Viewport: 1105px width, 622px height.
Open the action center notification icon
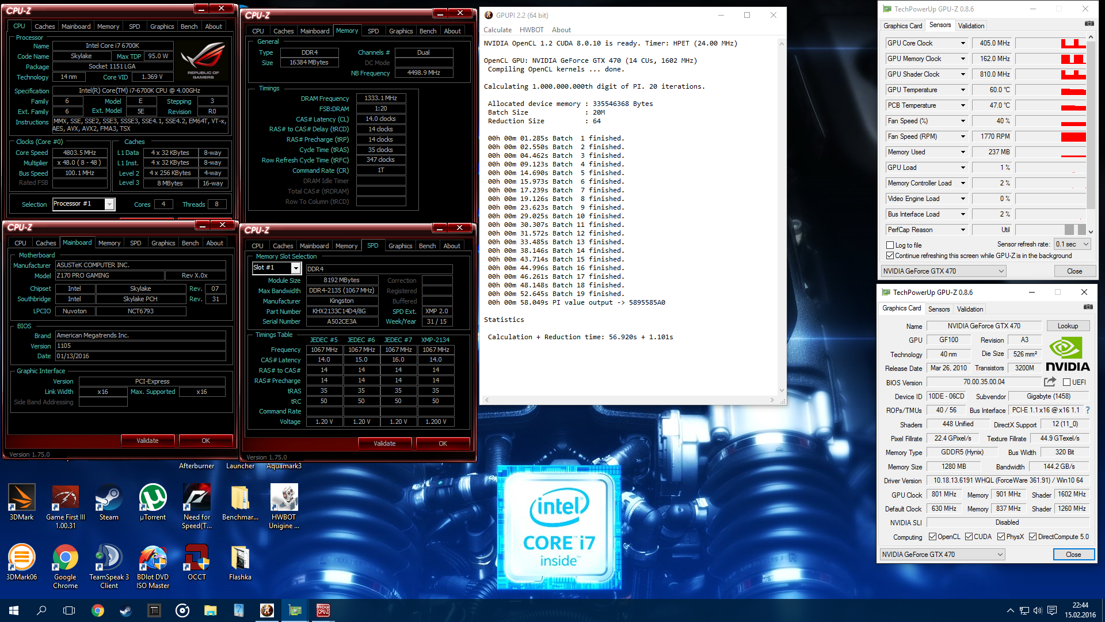1052,610
